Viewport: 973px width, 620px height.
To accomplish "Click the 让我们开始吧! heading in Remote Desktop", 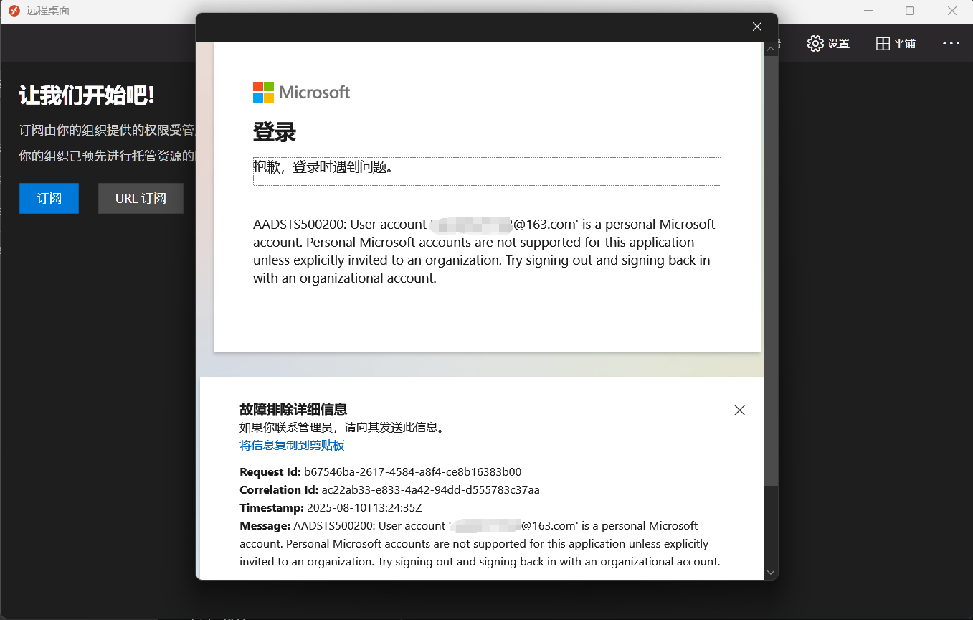I will coord(87,95).
